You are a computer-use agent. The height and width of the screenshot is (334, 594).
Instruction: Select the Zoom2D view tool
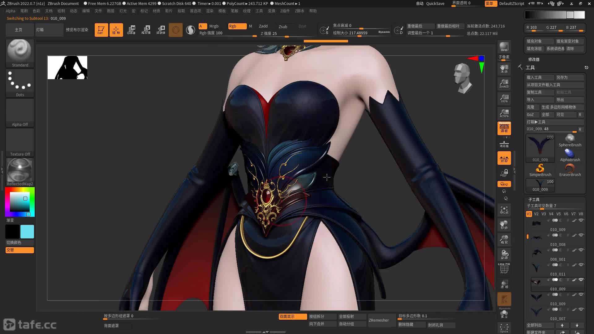(504, 83)
